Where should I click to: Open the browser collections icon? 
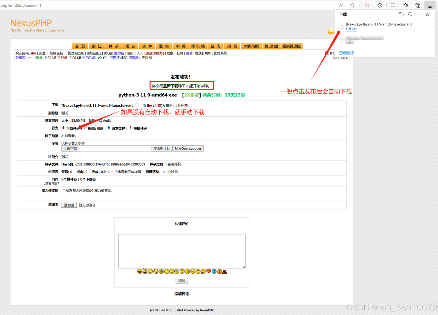pos(418,5)
